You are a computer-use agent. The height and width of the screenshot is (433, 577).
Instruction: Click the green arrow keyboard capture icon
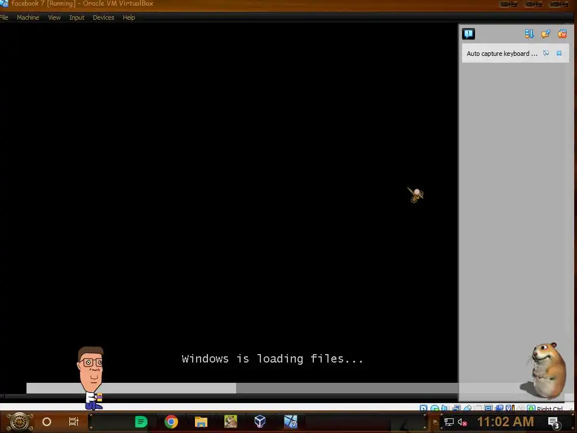point(531,408)
